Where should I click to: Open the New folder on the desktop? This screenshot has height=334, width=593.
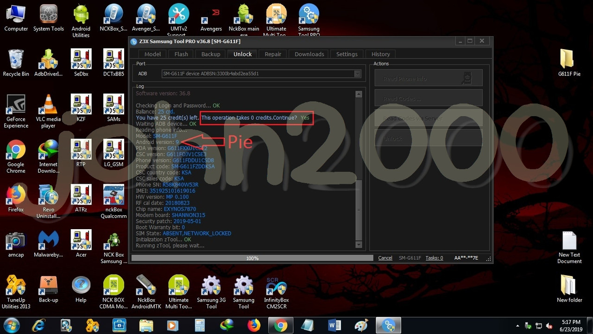tap(569, 289)
